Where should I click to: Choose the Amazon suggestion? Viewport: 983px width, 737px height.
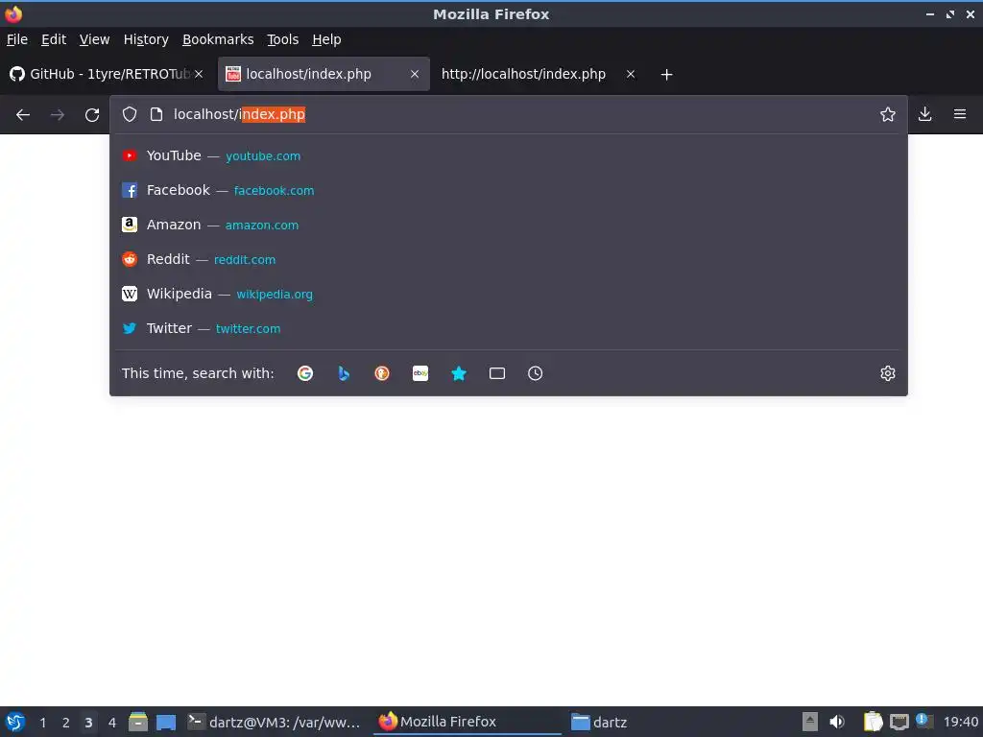[509, 225]
